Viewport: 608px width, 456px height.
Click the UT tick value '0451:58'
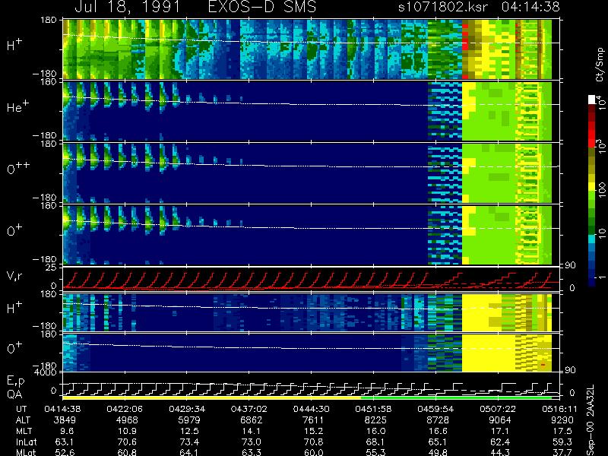pos(373,409)
